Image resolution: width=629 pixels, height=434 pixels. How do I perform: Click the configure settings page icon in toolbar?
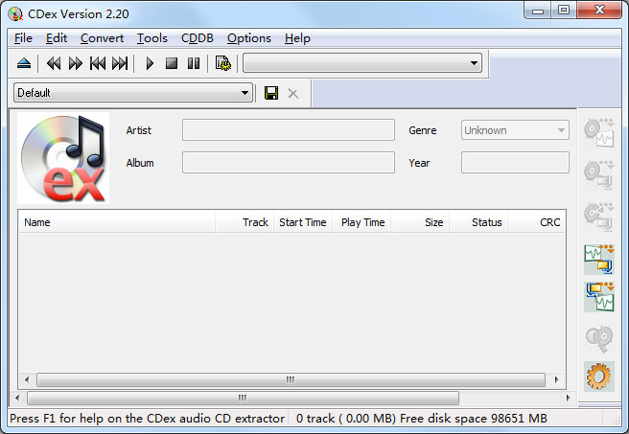coord(223,63)
